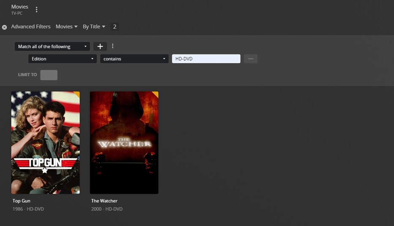Open the By Title sort dropdown
Screen dimensions: 394x226
(x=94, y=27)
